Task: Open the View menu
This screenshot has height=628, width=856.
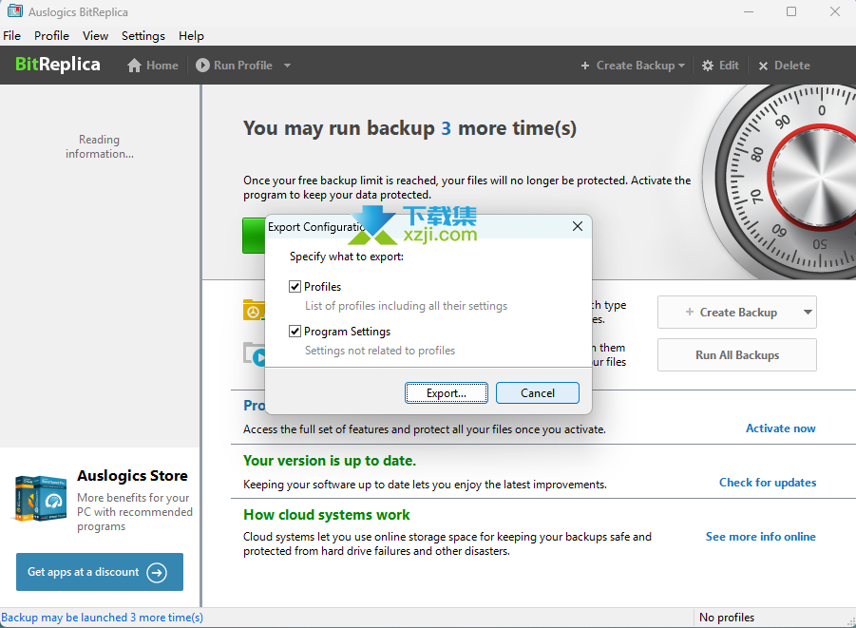Action: point(96,36)
